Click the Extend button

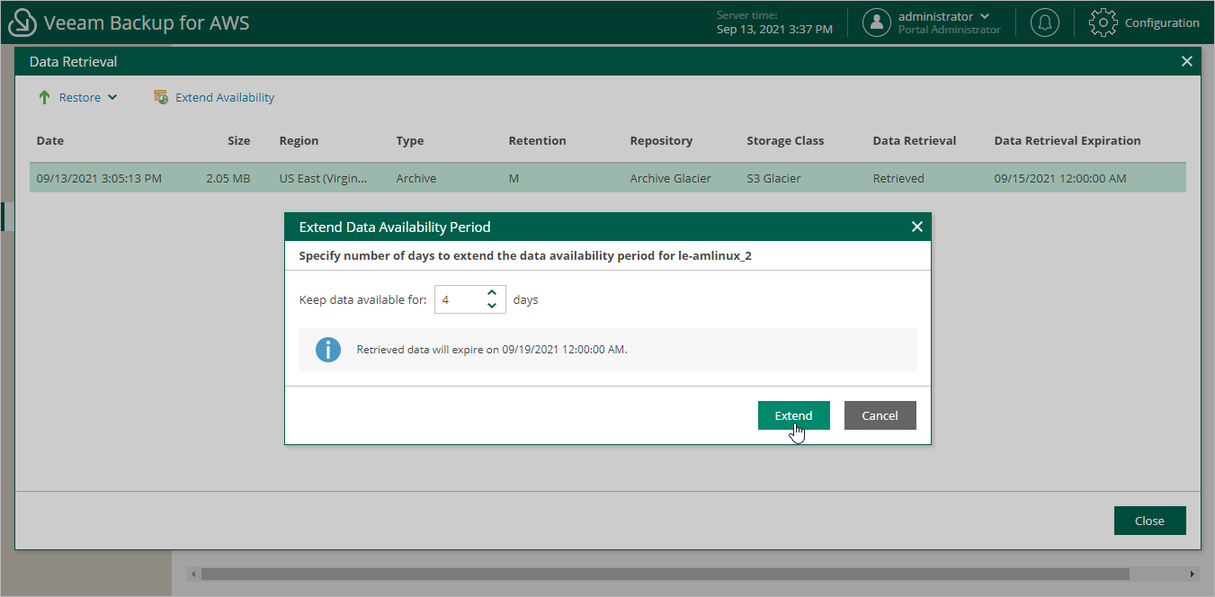(793, 415)
